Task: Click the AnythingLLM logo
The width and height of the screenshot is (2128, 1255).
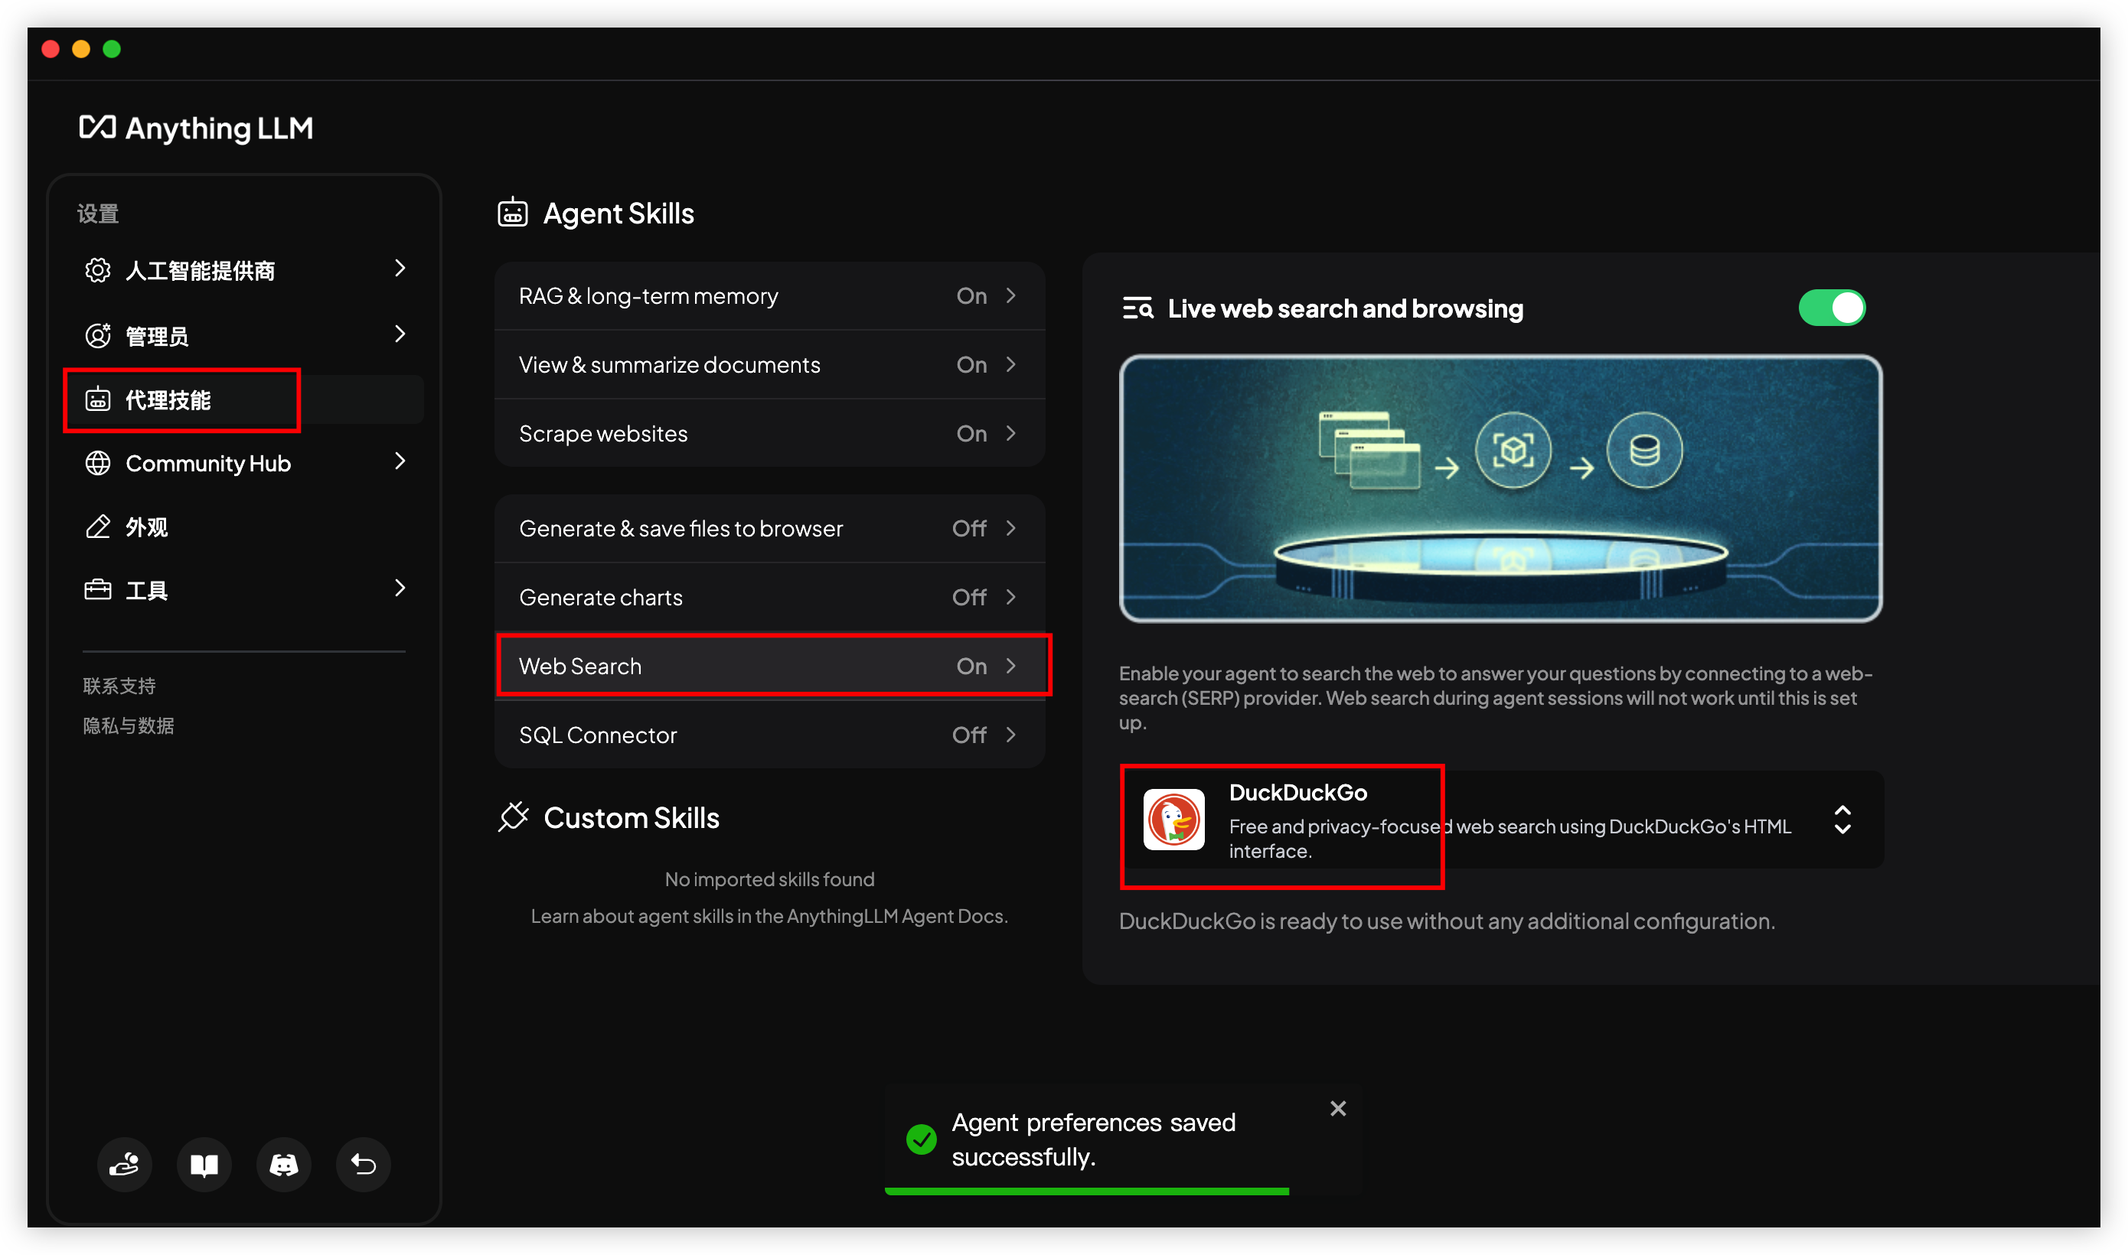Action: (x=196, y=129)
